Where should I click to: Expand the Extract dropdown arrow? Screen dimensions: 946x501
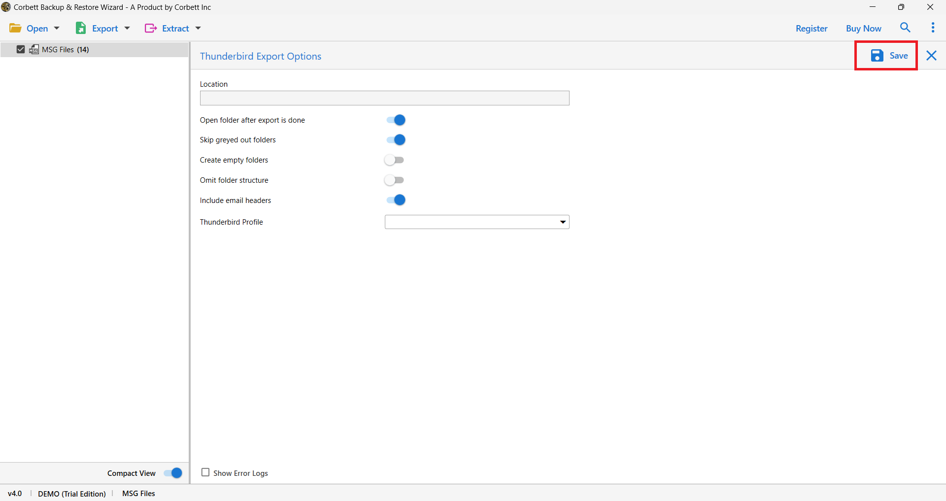coord(198,29)
